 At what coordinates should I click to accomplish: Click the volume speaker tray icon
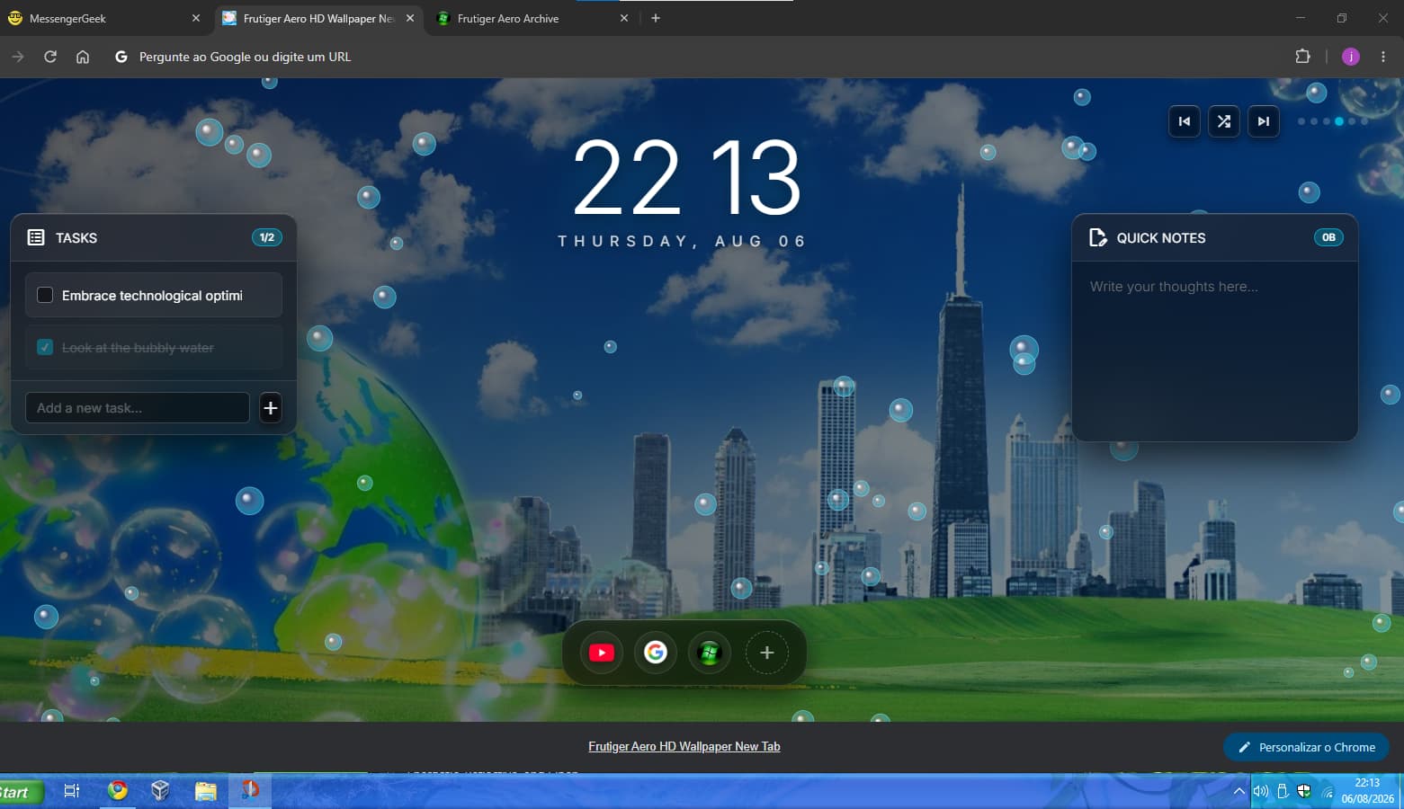click(x=1261, y=792)
